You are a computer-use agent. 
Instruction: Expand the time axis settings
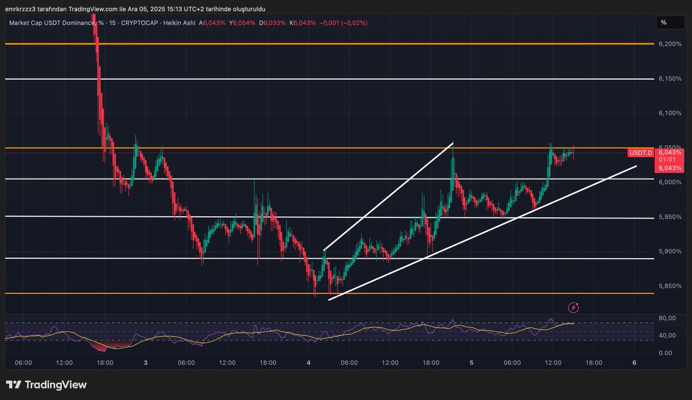346,364
